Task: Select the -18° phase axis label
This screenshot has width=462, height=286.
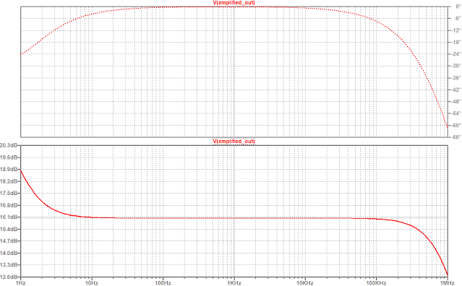Action: [456, 42]
